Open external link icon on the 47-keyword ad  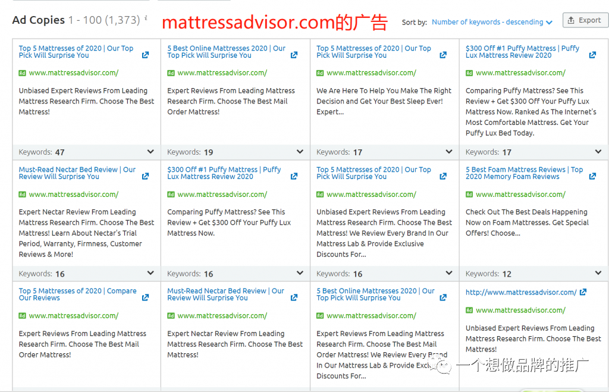click(x=145, y=55)
